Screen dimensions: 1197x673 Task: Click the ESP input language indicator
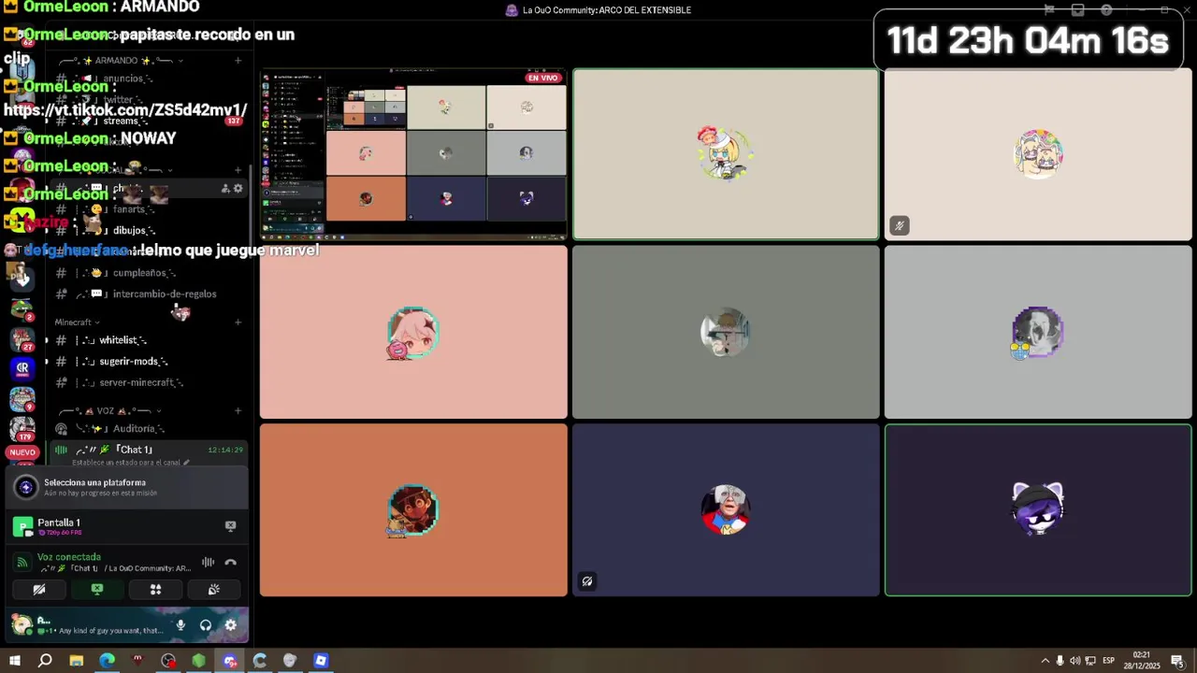pyautogui.click(x=1108, y=661)
